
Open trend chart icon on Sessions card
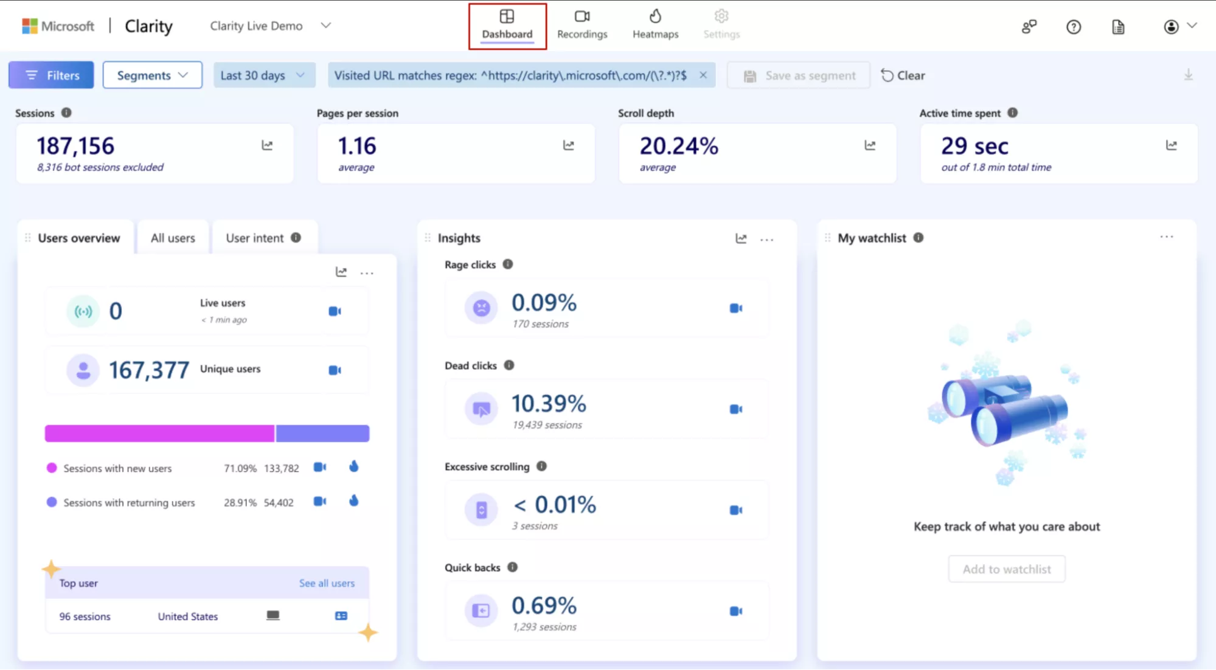pyautogui.click(x=267, y=145)
